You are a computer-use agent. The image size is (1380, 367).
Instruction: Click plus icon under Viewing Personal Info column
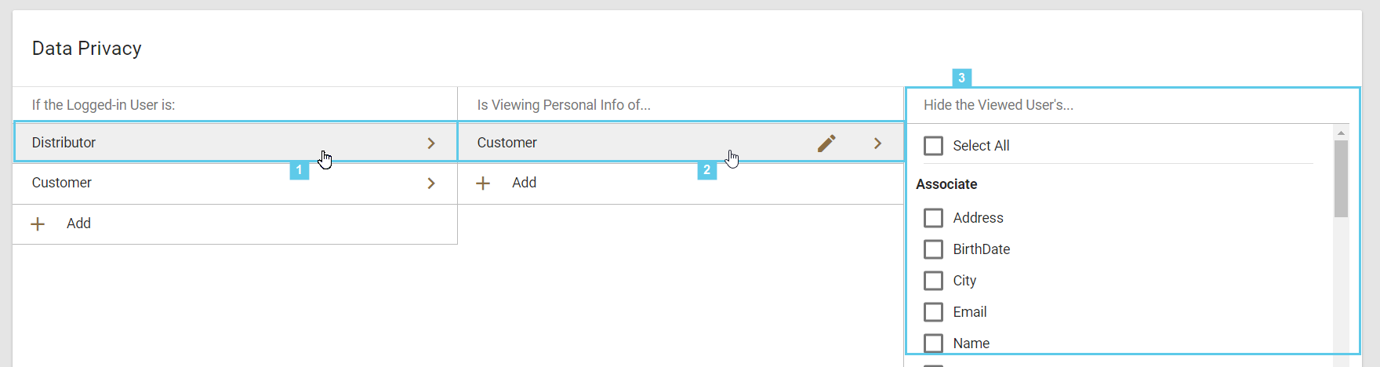click(x=483, y=183)
